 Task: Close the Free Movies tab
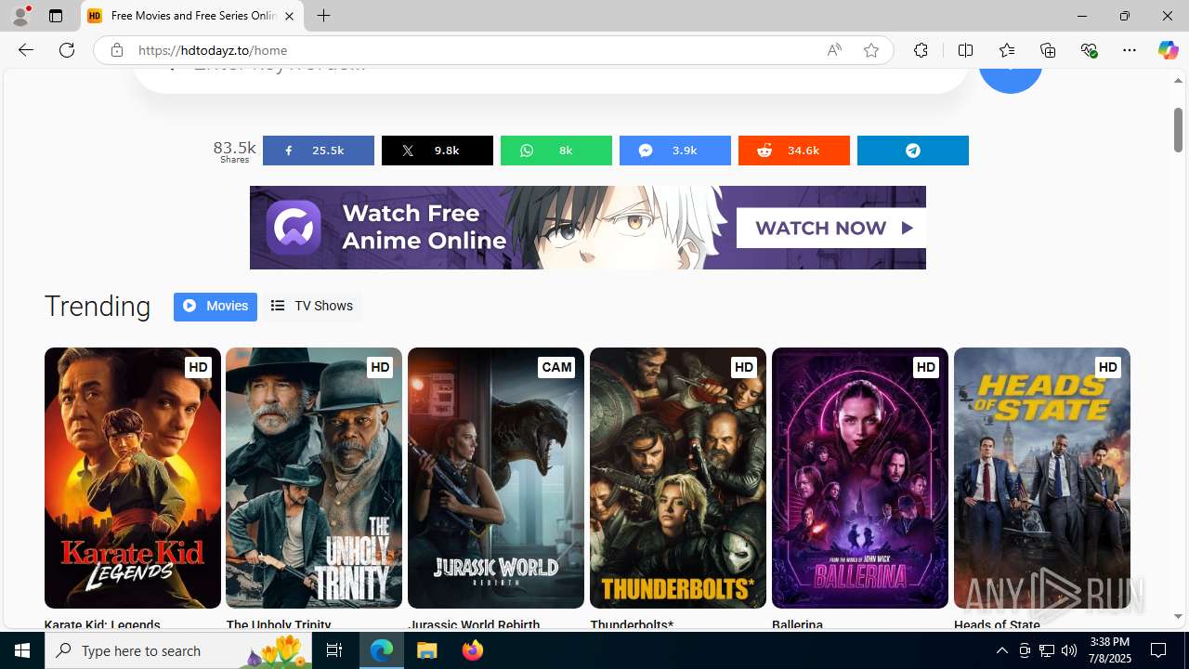coord(289,16)
